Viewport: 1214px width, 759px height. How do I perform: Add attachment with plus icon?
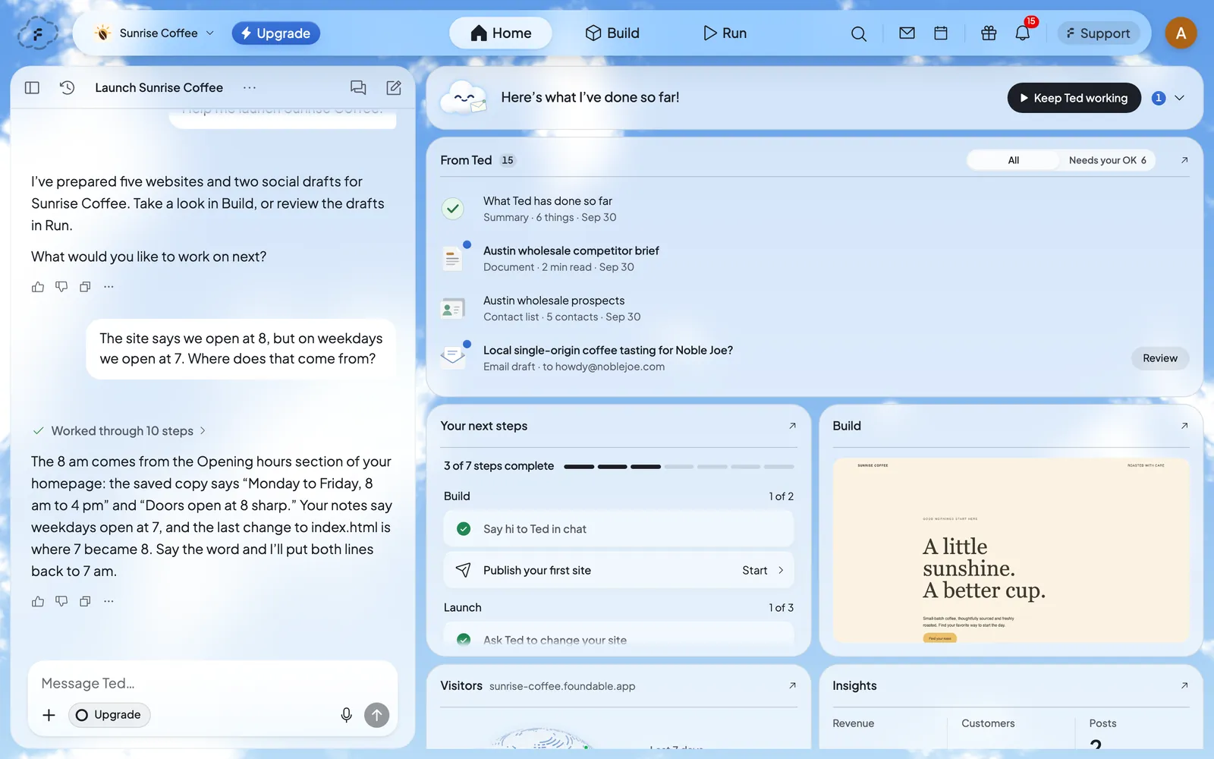pyautogui.click(x=49, y=715)
